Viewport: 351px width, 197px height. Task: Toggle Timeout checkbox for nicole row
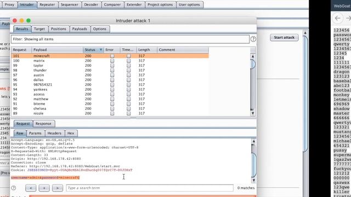pos(128,113)
